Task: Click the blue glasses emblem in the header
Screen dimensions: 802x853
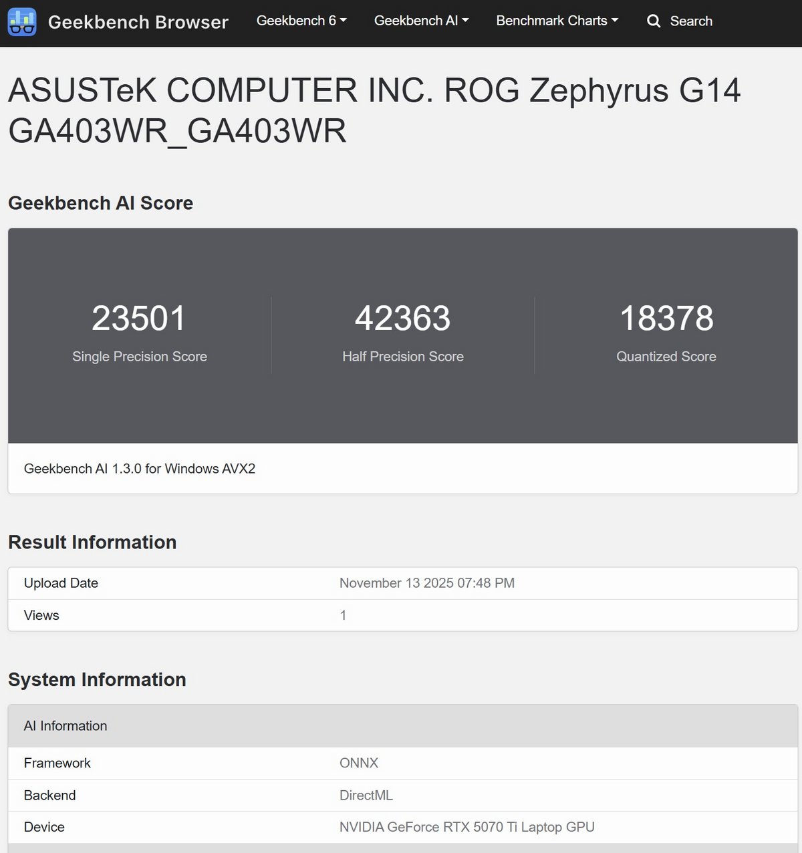Action: pyautogui.click(x=22, y=21)
